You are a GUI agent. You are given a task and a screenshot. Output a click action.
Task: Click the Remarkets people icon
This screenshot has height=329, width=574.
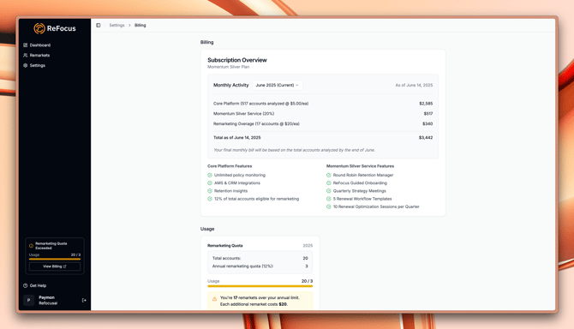click(25, 55)
